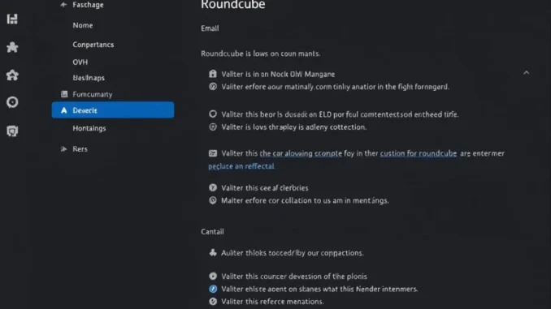Toggle the check circle beside 'Valiter this refecre menations'

[213, 301]
